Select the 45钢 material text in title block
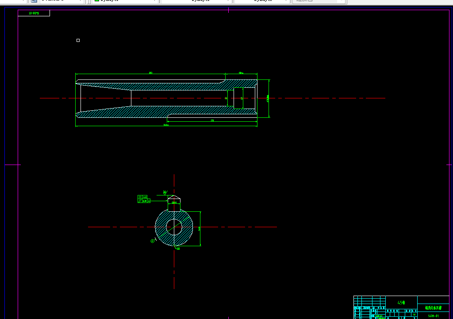The width and height of the screenshot is (453, 319). tap(401, 303)
